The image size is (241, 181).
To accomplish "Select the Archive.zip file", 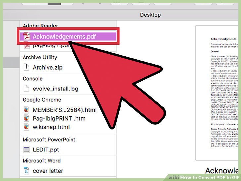I will tap(48, 67).
